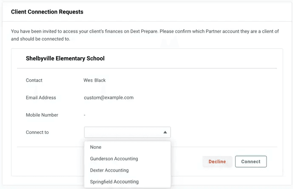
Task: Click the Shelbyville Elementary School title
Action: tap(65, 58)
